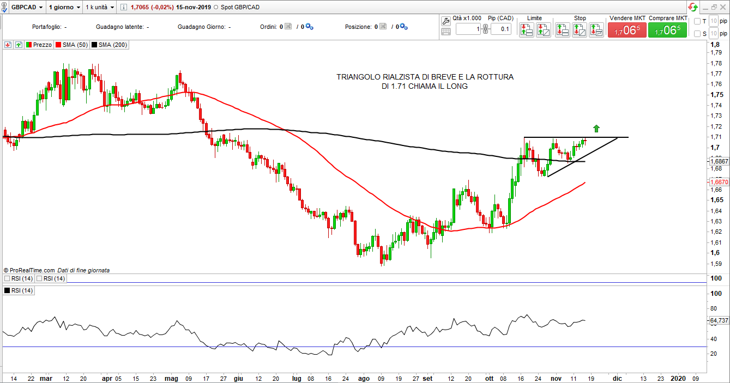Select the Spot GBP/CAD radio button
The height and width of the screenshot is (383, 730).
pos(217,8)
